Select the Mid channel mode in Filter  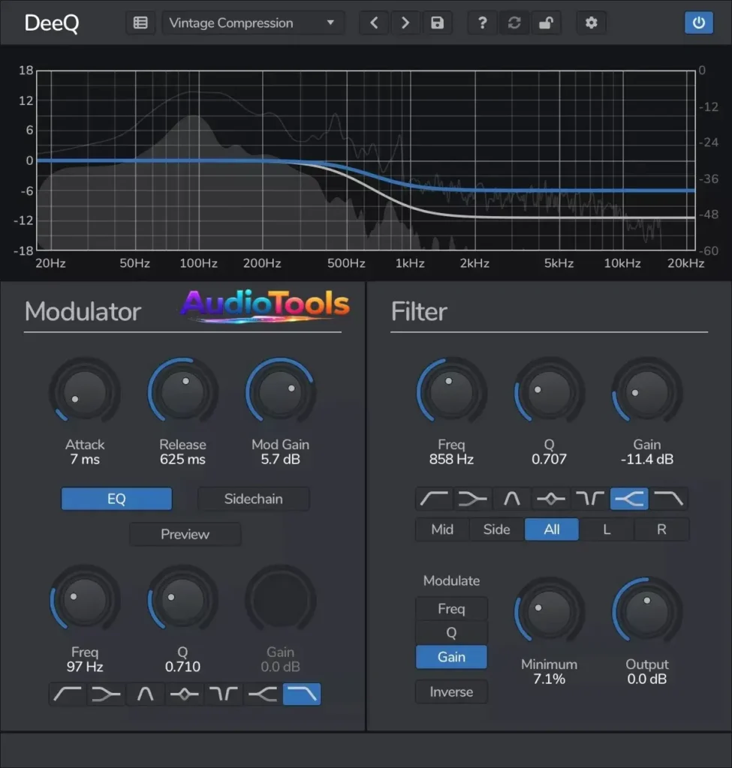441,529
